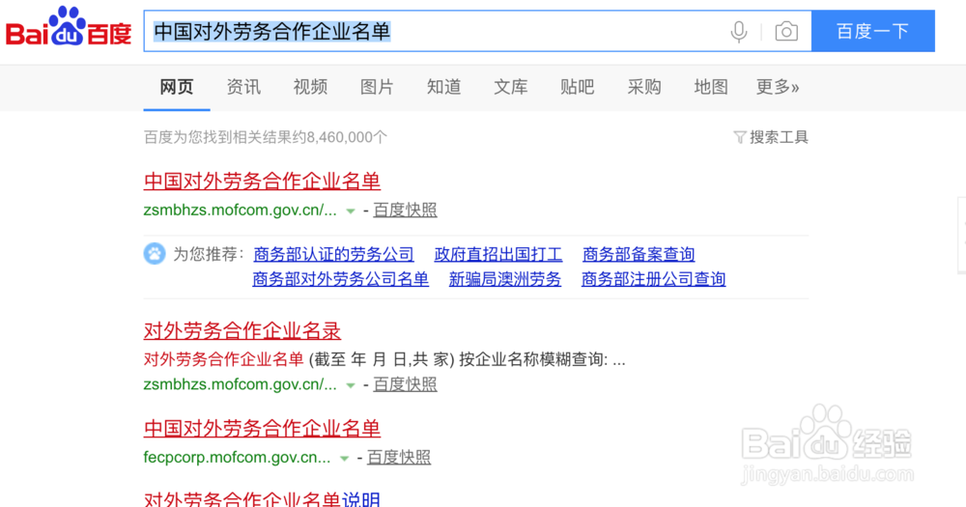This screenshot has width=966, height=507.
Task: Open image search with camera icon
Action: [786, 32]
